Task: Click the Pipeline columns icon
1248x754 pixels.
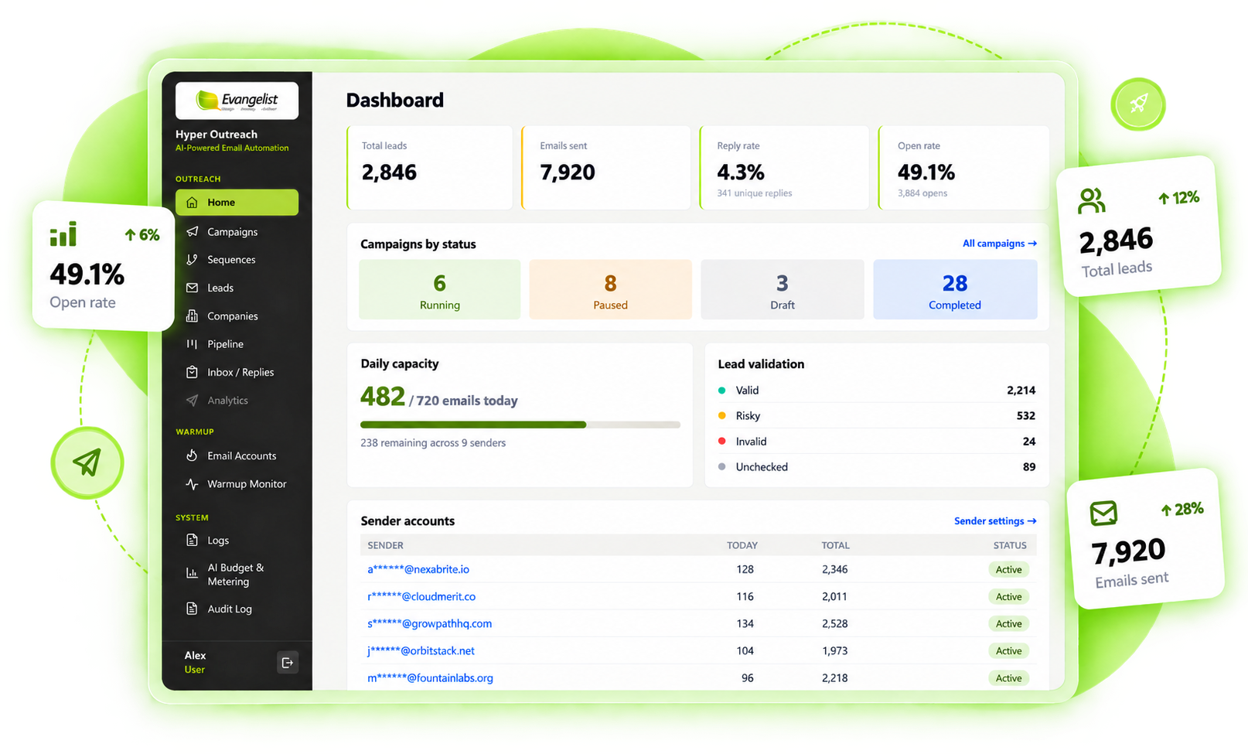Action: pyautogui.click(x=192, y=344)
